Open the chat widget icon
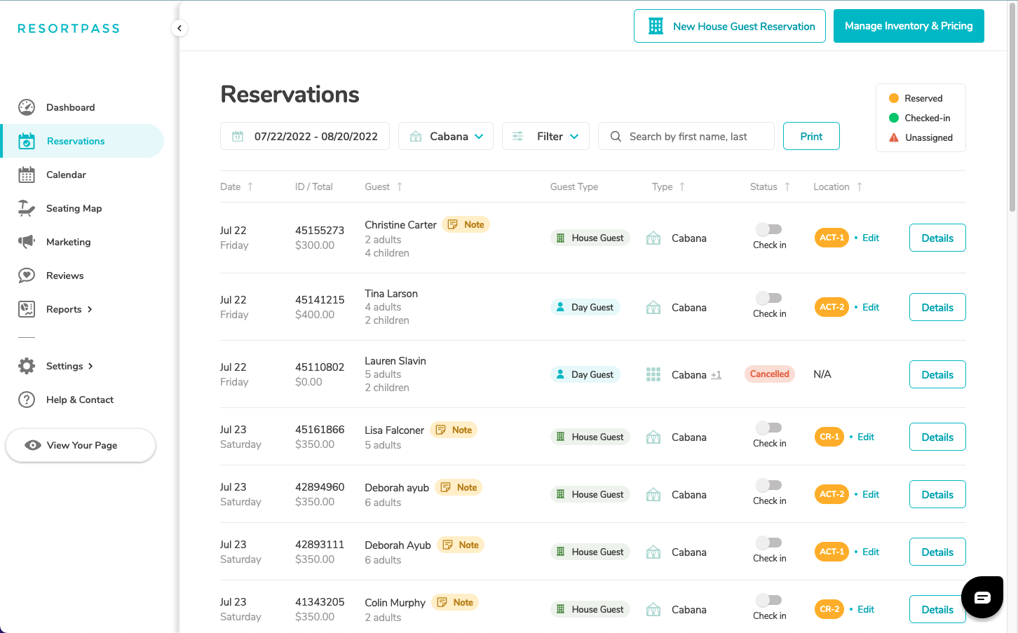1018x633 pixels. [x=982, y=597]
